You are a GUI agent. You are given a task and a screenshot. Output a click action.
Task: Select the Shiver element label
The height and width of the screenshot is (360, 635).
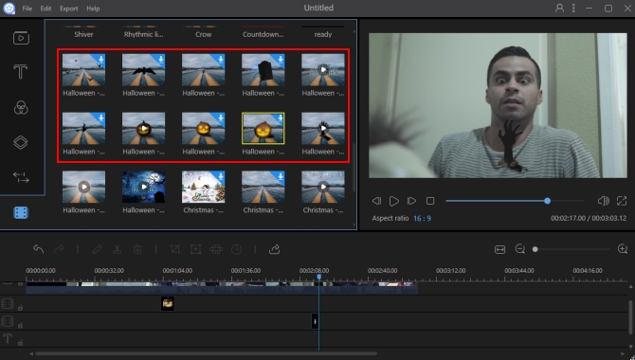83,34
